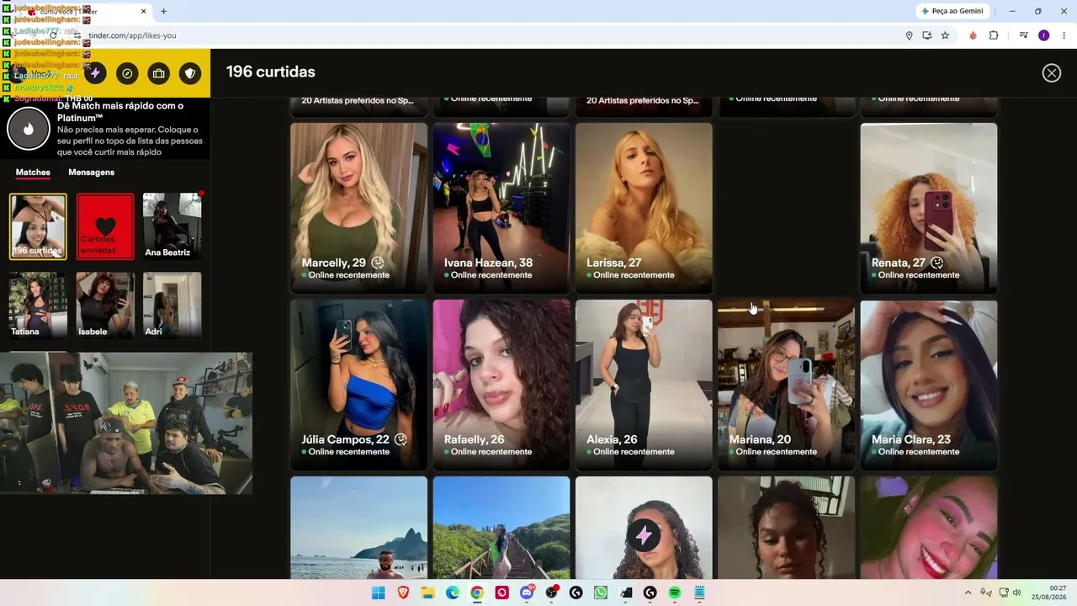Open the Explore compass icon
The width and height of the screenshot is (1077, 606).
pyautogui.click(x=127, y=73)
